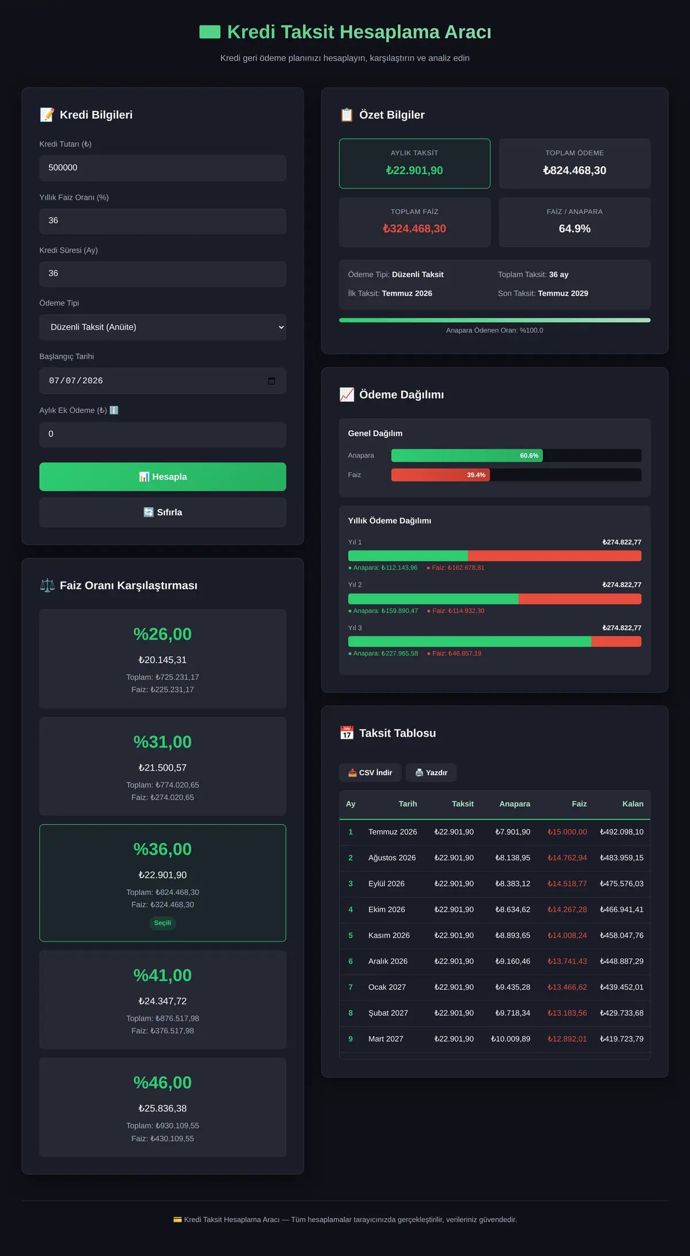The width and height of the screenshot is (690, 1256).
Task: Click the Anapara Ödenen Oran progress bar
Action: click(x=494, y=320)
